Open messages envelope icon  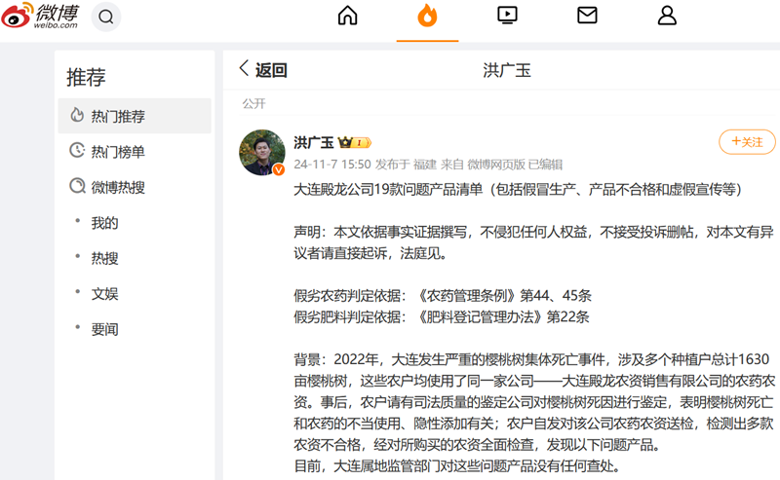[587, 16]
